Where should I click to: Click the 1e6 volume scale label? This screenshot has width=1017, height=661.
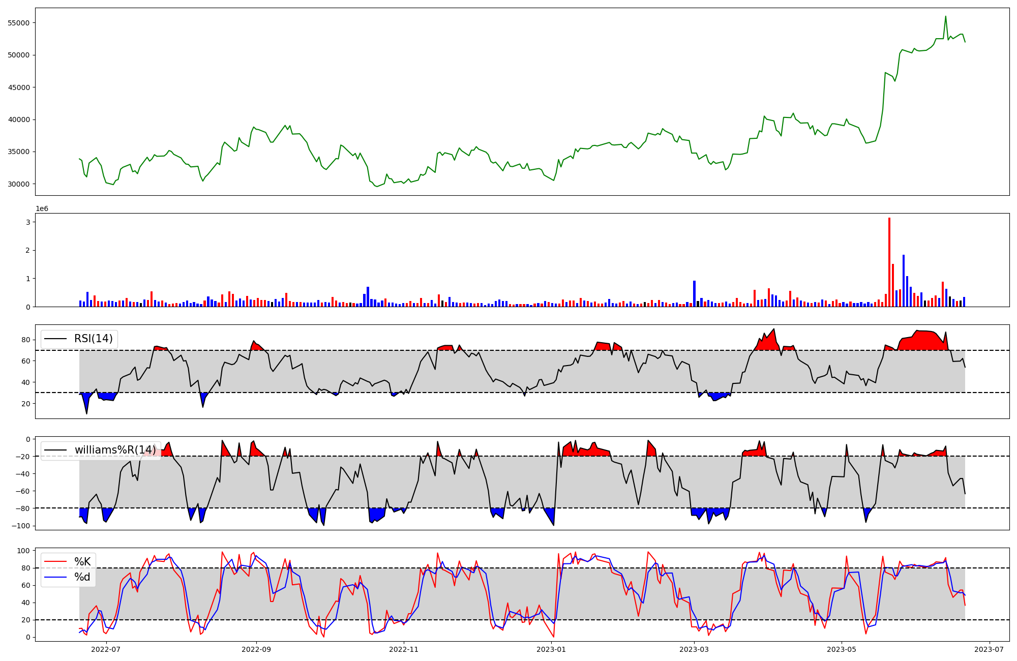42,209
